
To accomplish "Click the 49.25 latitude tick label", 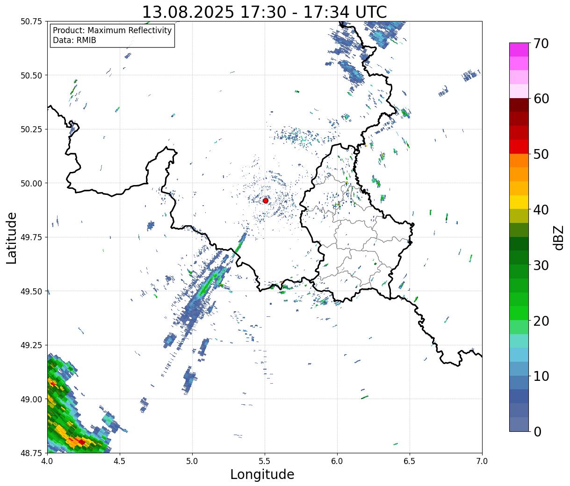I will click(x=31, y=345).
